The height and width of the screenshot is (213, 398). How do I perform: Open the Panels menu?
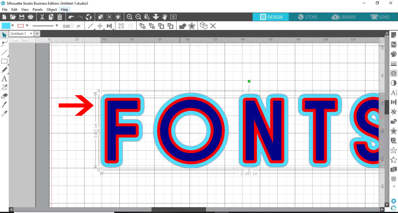[38, 9]
